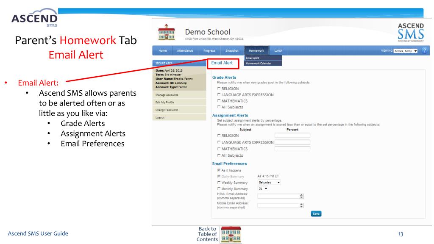The image size is (434, 244).
Task: Click the Email Preferences section heading
Action: click(x=229, y=164)
